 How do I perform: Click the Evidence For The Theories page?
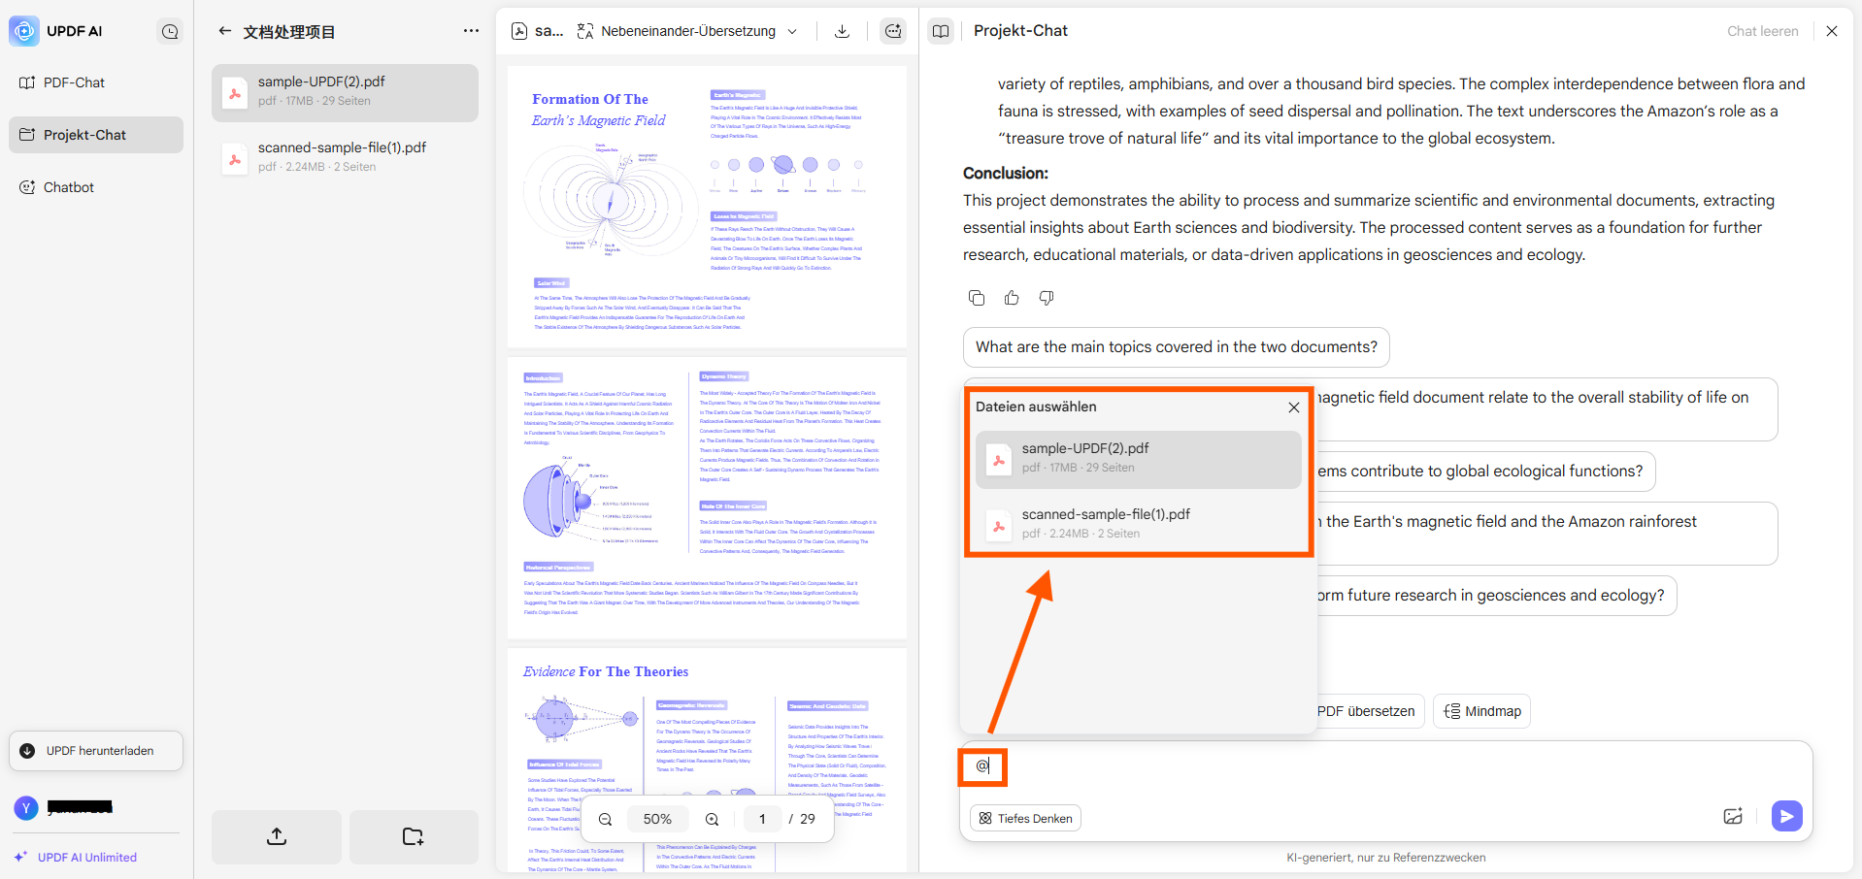click(707, 760)
